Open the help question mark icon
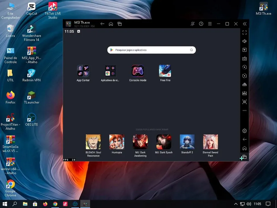 coord(201,24)
